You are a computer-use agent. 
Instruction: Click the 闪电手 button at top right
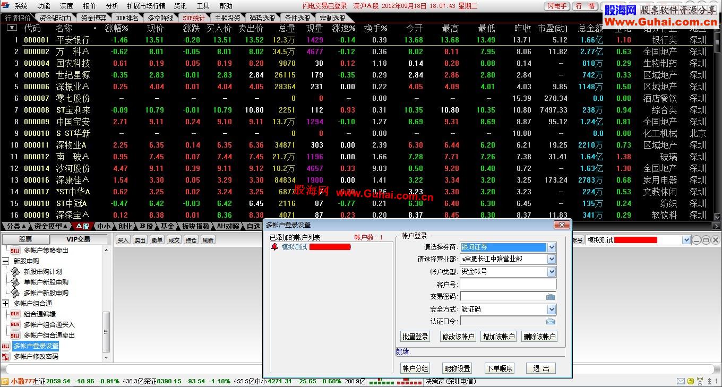[x=557, y=6]
